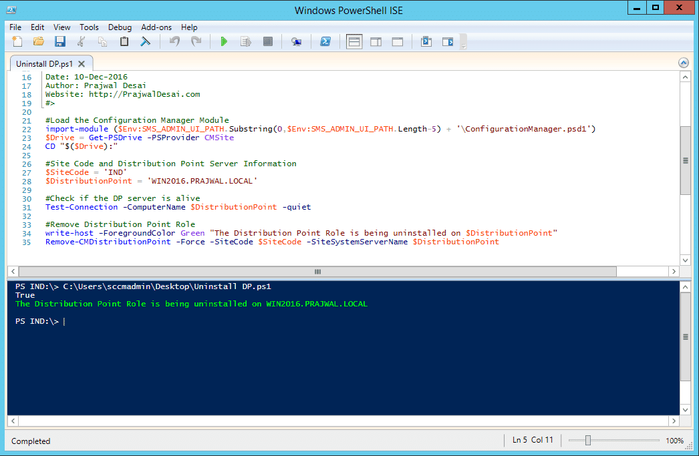Image resolution: width=699 pixels, height=456 pixels.
Task: Open the View menu
Action: (x=62, y=27)
